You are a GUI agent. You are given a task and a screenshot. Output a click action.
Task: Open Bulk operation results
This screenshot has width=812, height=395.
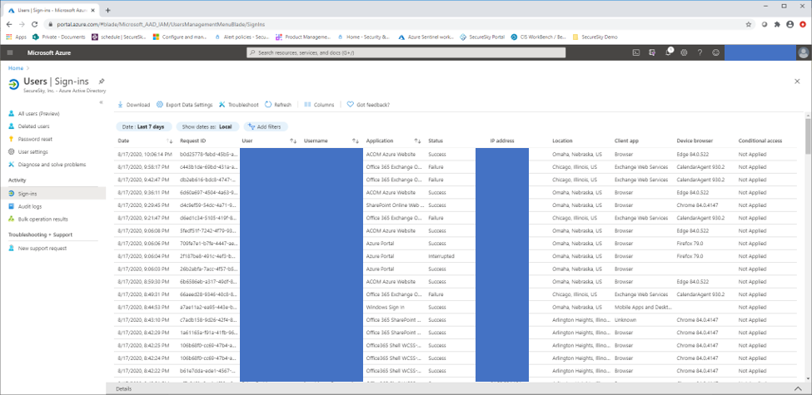click(x=42, y=220)
